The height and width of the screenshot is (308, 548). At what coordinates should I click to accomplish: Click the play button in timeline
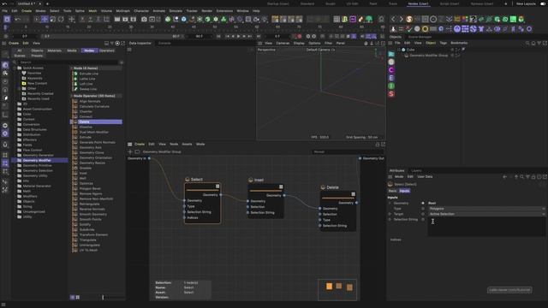coord(238,36)
